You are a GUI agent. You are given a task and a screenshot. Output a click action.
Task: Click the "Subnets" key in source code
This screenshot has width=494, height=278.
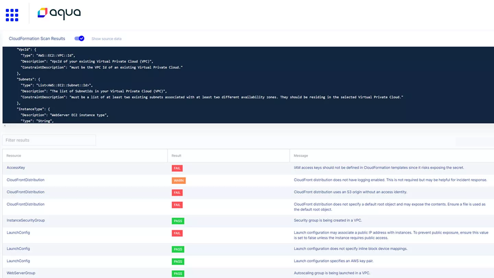[26, 79]
